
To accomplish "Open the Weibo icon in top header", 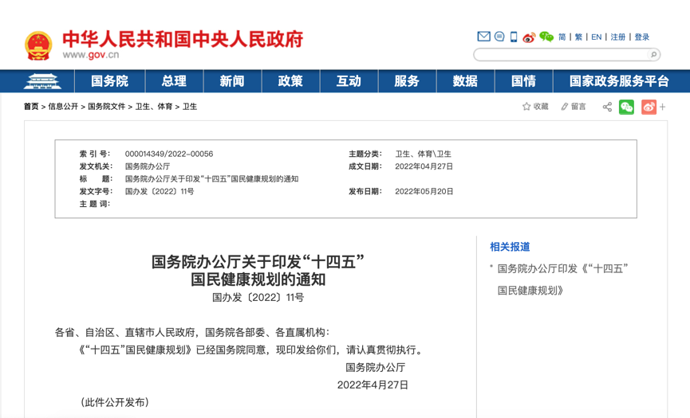I will (x=529, y=37).
